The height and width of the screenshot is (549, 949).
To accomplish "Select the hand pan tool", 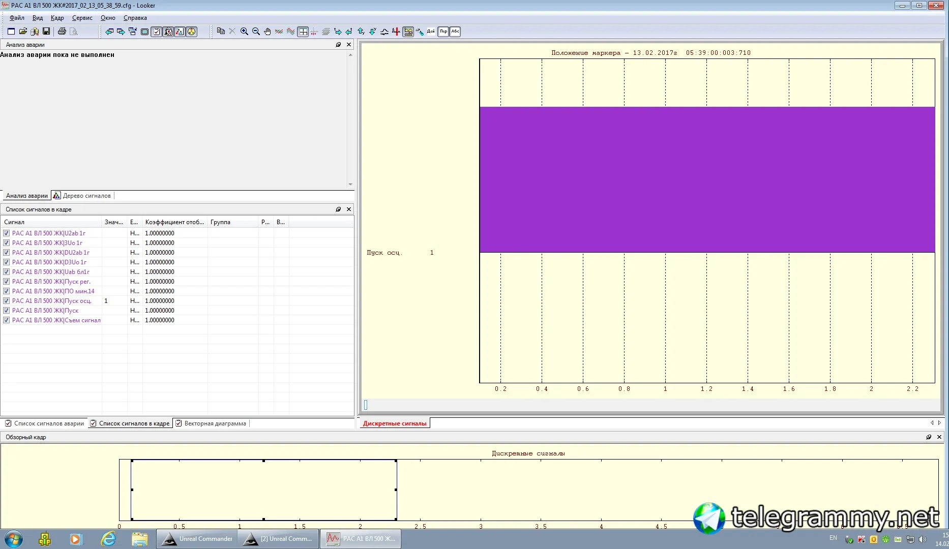I will click(268, 32).
